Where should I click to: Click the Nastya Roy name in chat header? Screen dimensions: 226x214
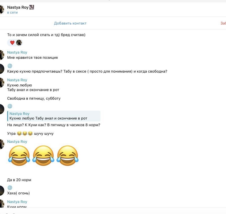pos(18,7)
